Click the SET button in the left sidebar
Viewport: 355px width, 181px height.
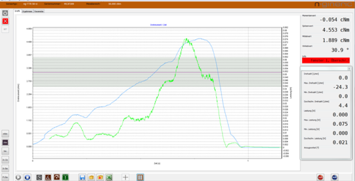pyautogui.click(x=5, y=29)
